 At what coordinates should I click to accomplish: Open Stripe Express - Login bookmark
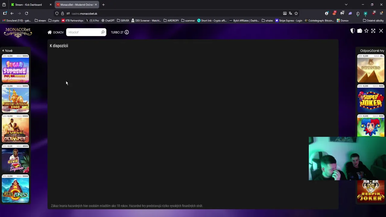289,20
